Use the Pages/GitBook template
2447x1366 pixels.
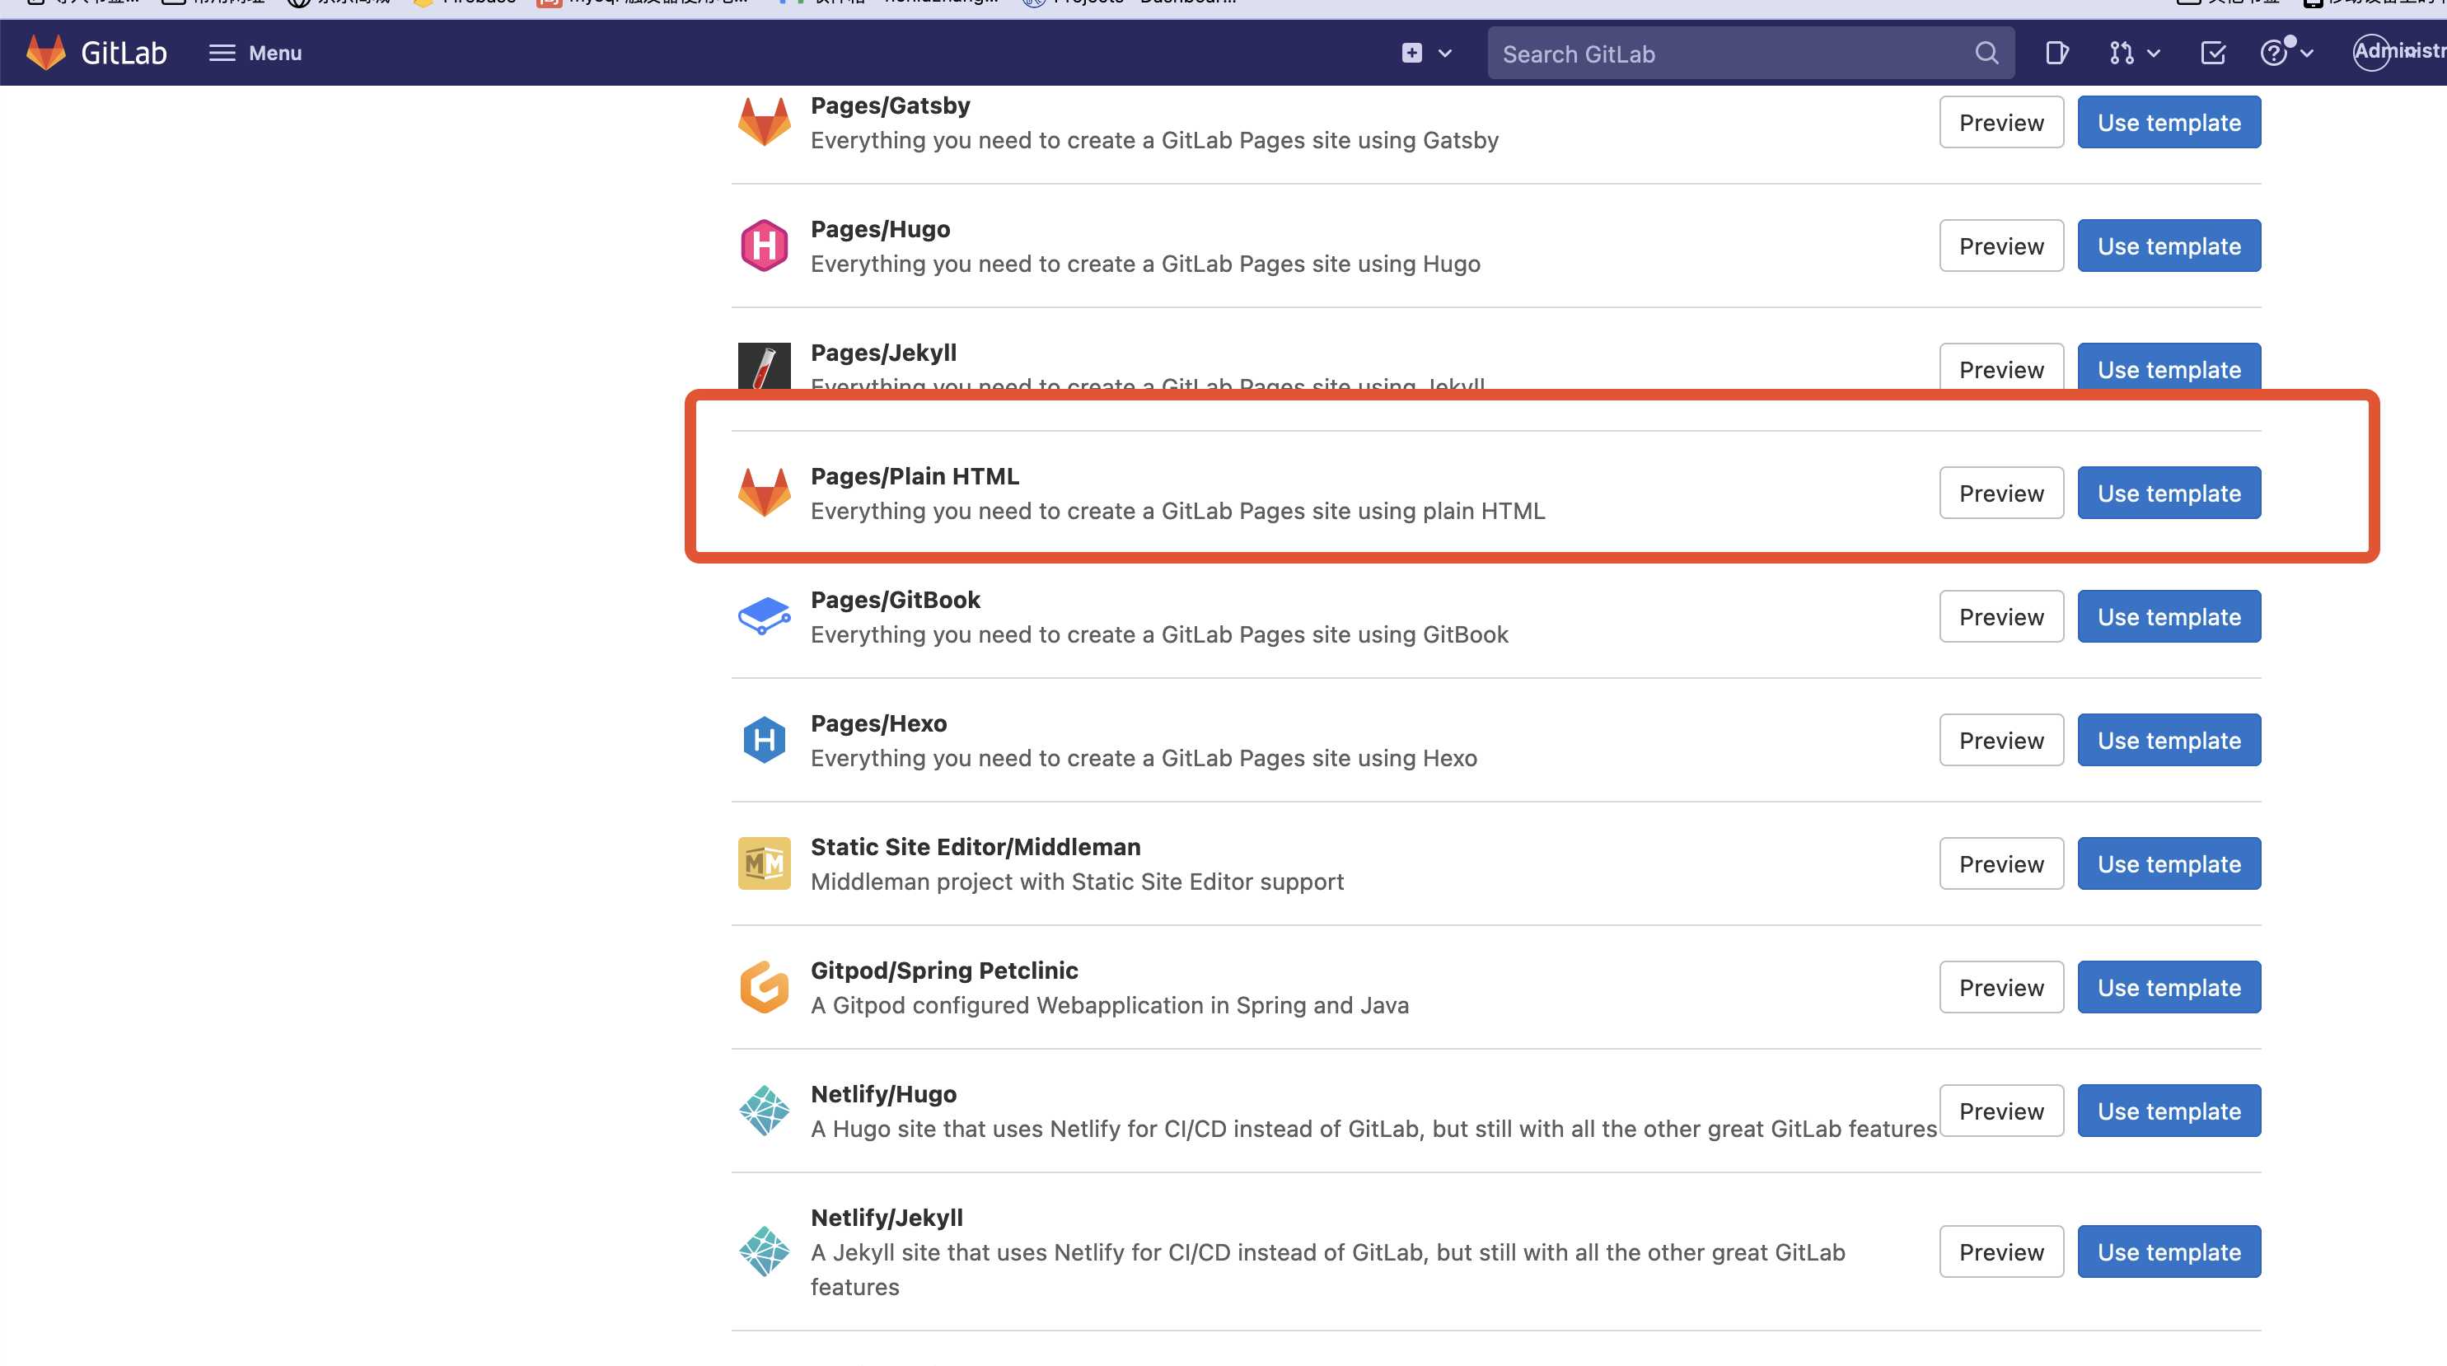pyautogui.click(x=2169, y=615)
